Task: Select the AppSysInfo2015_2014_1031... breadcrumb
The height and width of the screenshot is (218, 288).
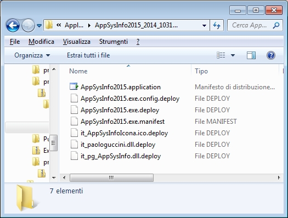Action: tap(136, 25)
